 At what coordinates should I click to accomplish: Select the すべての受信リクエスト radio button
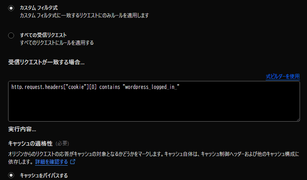coord(11,35)
